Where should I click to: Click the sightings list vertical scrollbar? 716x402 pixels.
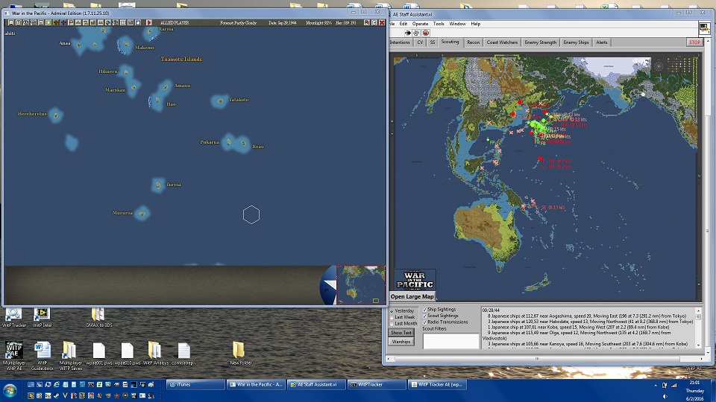click(x=698, y=328)
